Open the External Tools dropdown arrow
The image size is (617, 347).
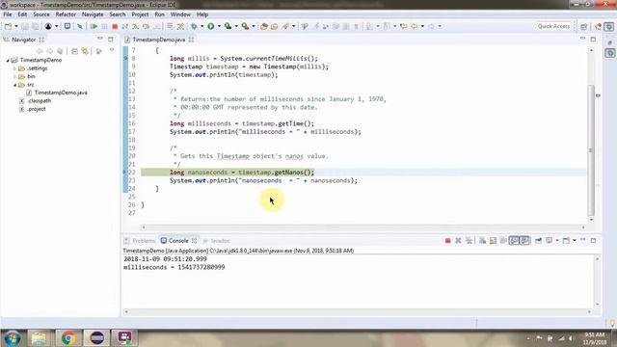pos(254,26)
